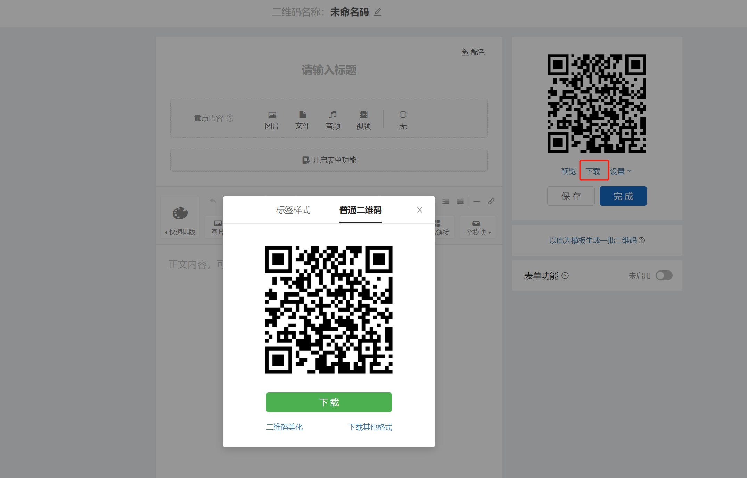Switch to the 普通二维码 tab
This screenshot has height=478, width=747.
click(x=360, y=210)
